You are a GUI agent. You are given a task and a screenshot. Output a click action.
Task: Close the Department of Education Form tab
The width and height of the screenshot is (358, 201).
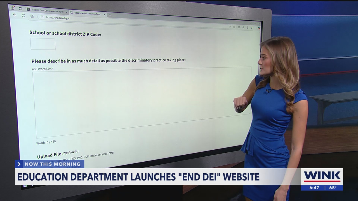pyautogui.click(x=104, y=15)
